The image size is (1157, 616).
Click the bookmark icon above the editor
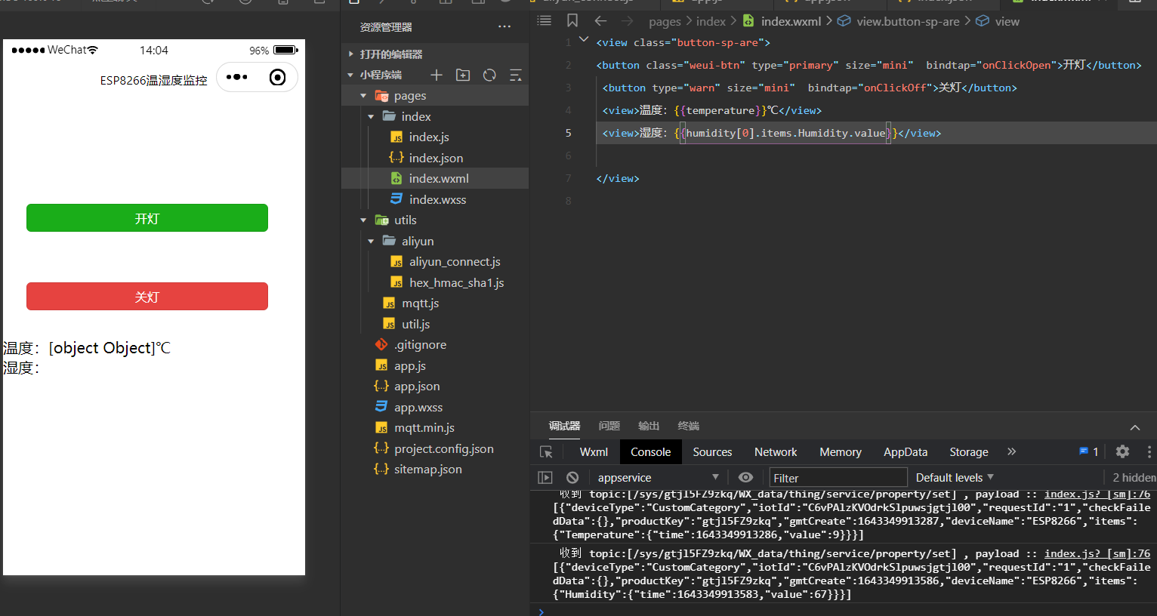572,20
